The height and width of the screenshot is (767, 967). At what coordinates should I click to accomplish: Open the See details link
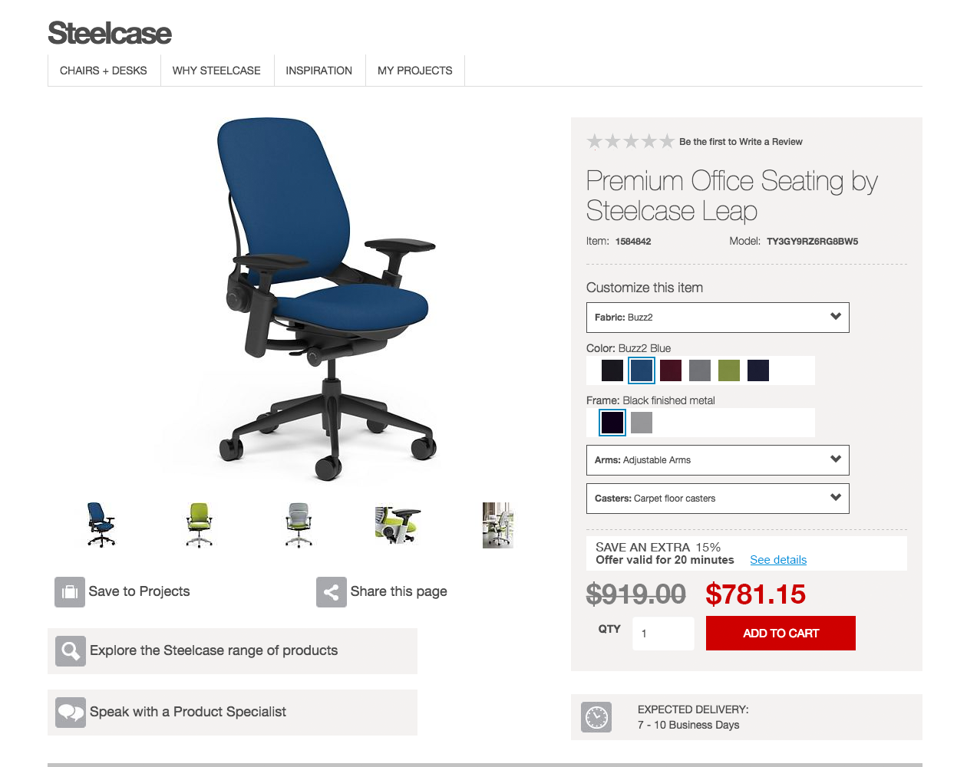click(778, 560)
